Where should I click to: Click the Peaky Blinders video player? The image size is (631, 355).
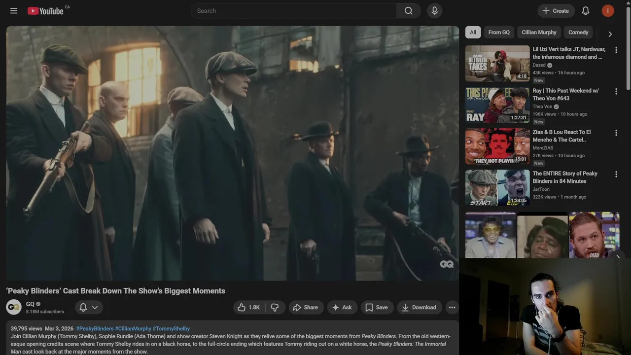[x=232, y=153]
